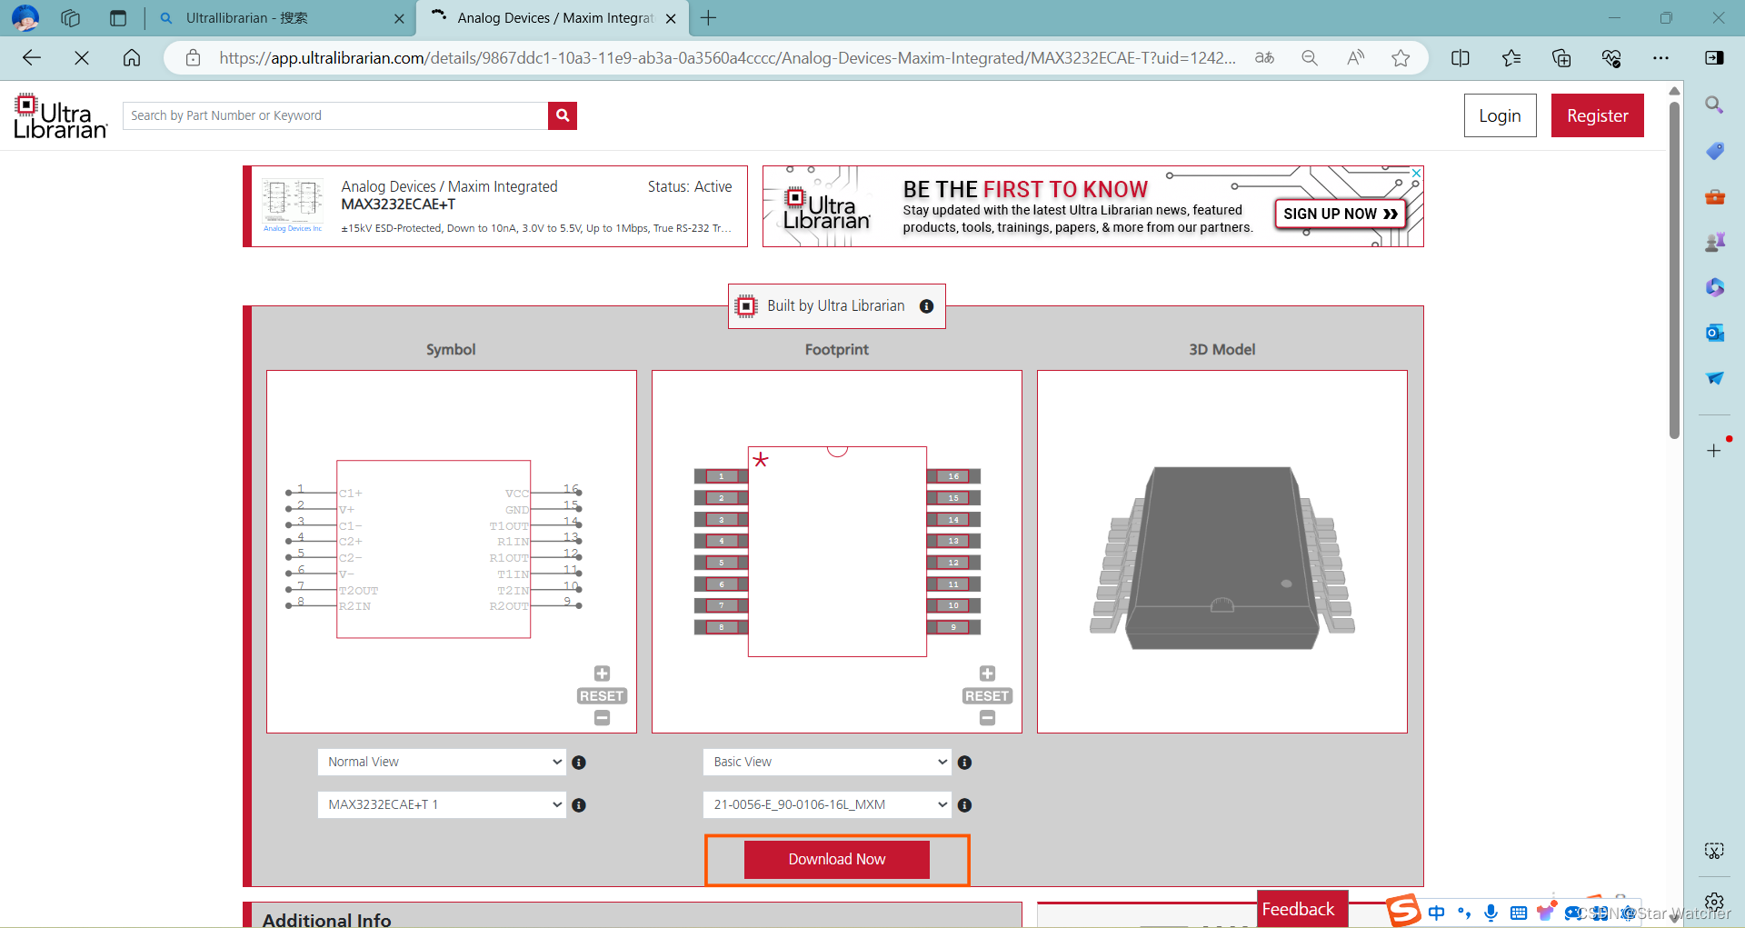This screenshot has height=928, width=1745.
Task: Zoom in on the Footprint preview
Action: pyautogui.click(x=987, y=674)
